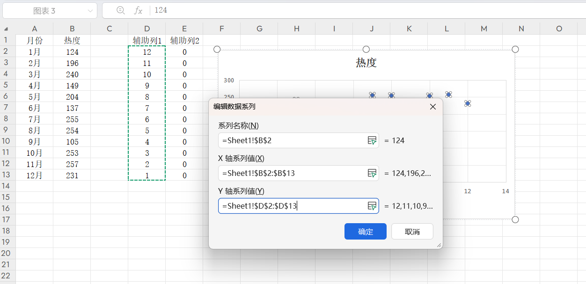This screenshot has height=284, width=586.
Task: Close the 编辑数据系列 dialog via X
Action: (x=432, y=107)
